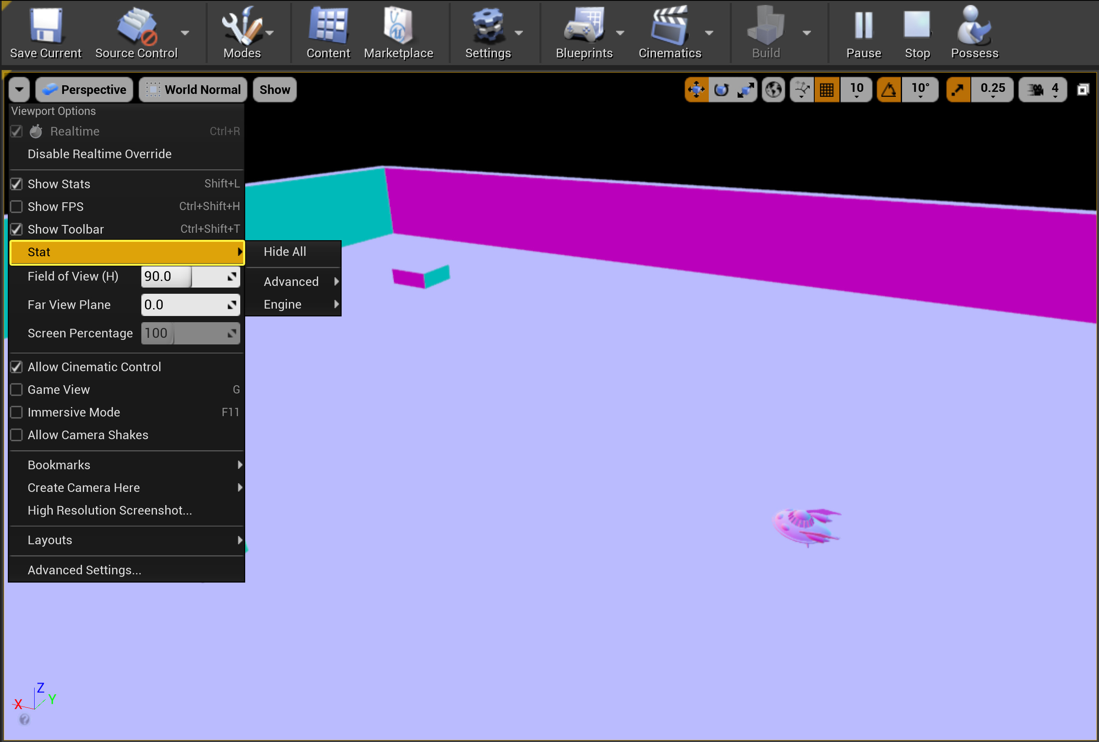Open the Marketplace shopping bag icon

(x=398, y=26)
